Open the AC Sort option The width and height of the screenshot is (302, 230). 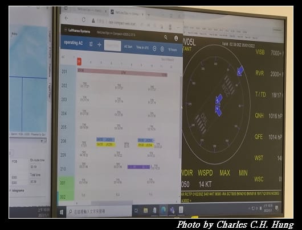[128, 47]
